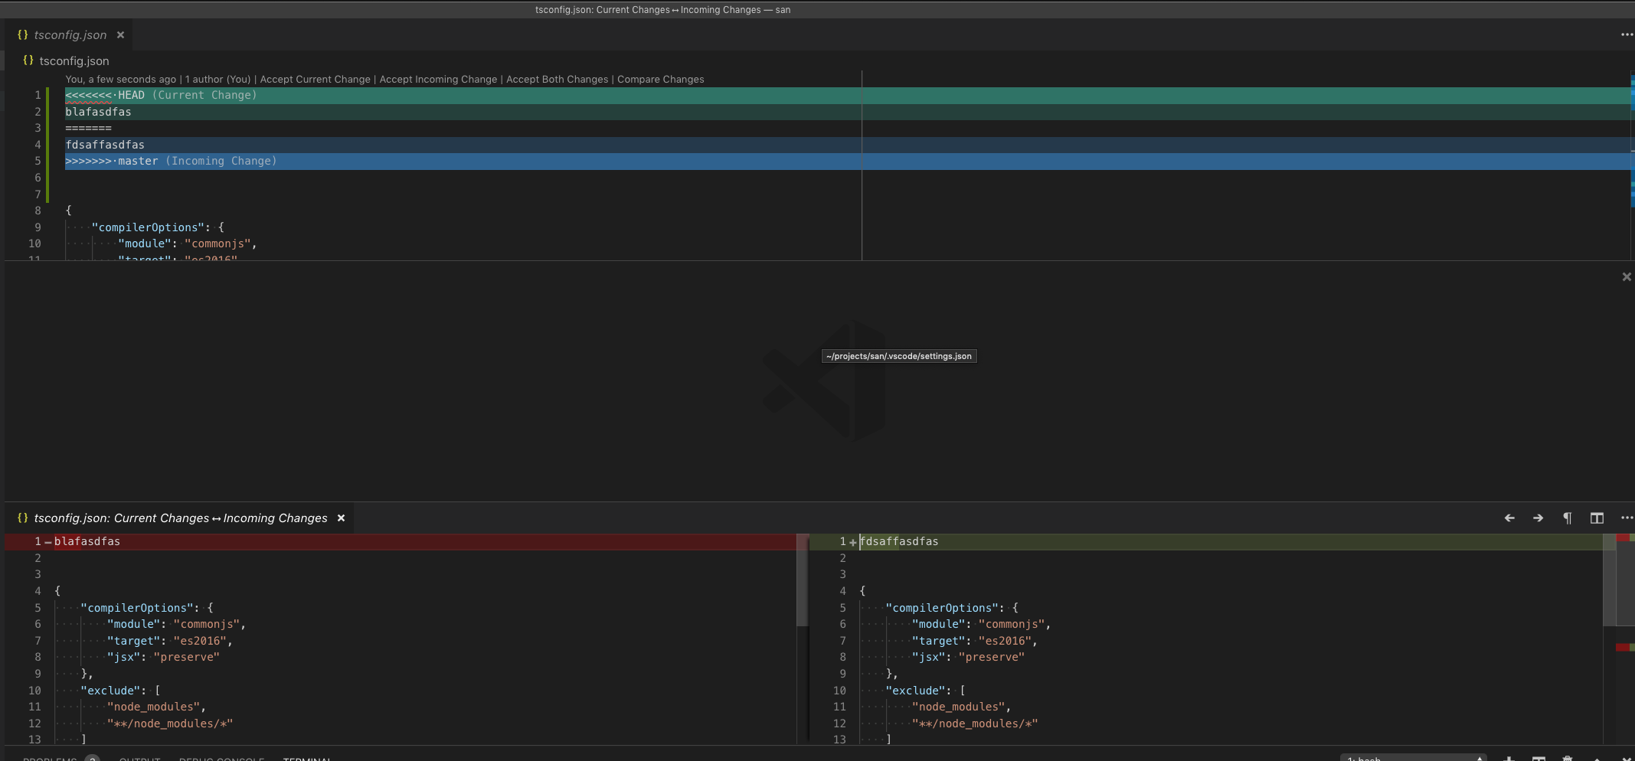Click the 'Accept Incoming Change' code lens link
Viewport: 1635px width, 761px height.
[437, 79]
